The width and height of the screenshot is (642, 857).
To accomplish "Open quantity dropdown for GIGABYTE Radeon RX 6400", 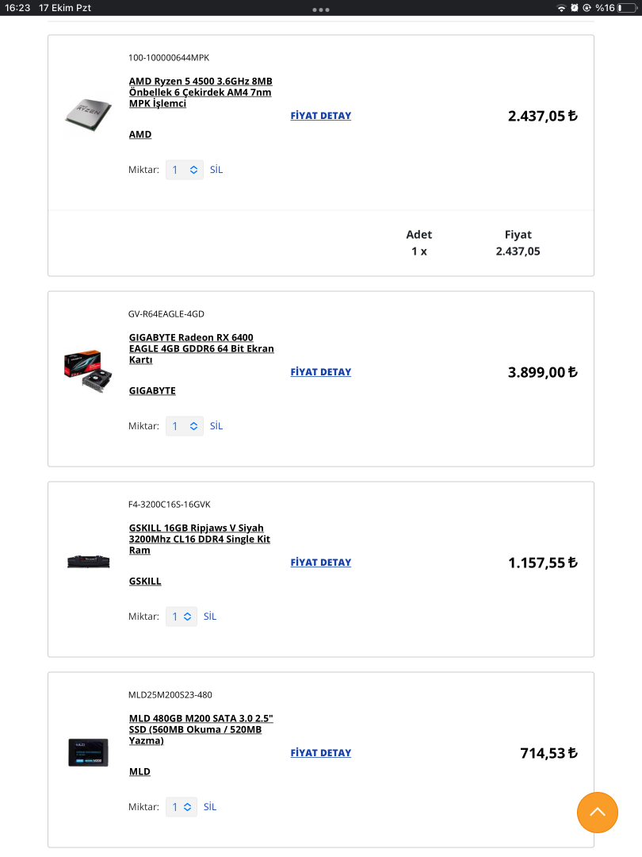I will [184, 426].
